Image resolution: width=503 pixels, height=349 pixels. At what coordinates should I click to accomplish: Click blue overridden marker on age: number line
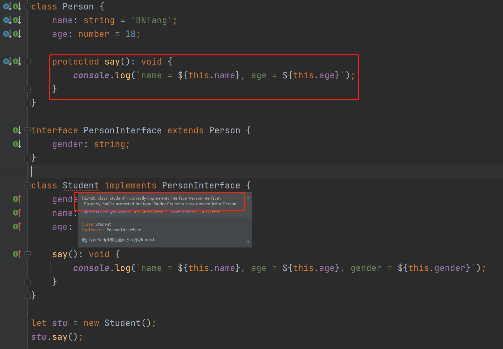[7, 34]
